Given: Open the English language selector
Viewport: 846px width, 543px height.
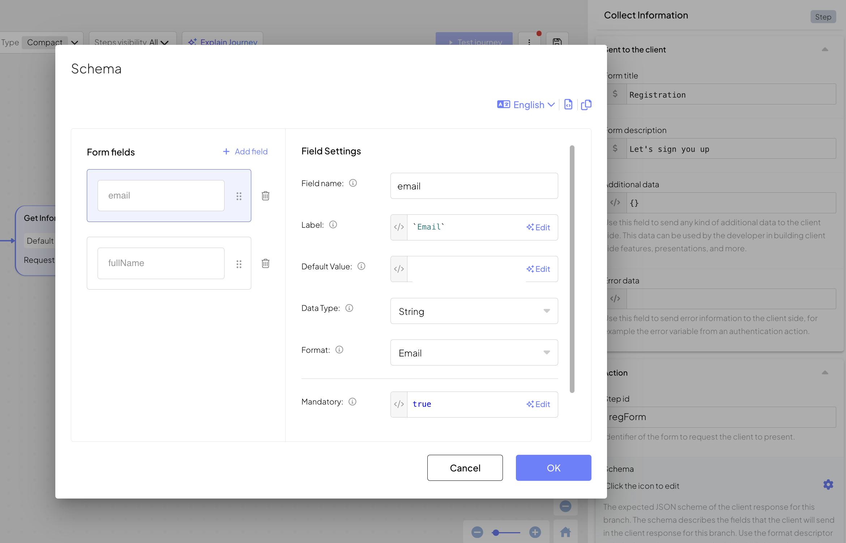Looking at the screenshot, I should (526, 104).
